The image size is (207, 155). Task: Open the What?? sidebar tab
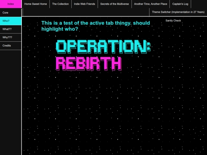pos(11,29)
